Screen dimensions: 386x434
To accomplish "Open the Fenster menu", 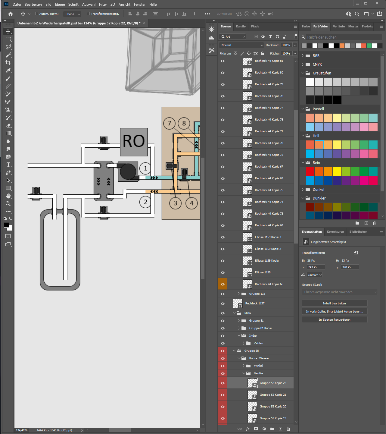I will click(x=140, y=5).
